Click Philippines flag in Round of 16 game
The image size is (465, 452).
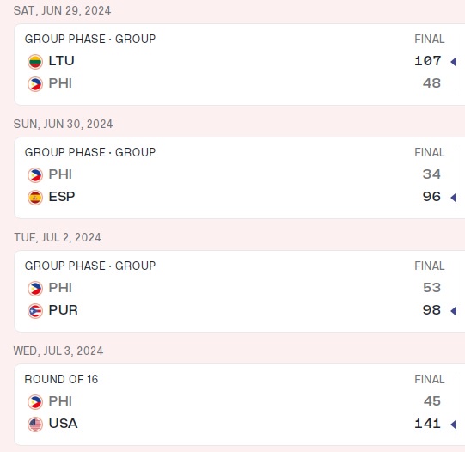35,402
